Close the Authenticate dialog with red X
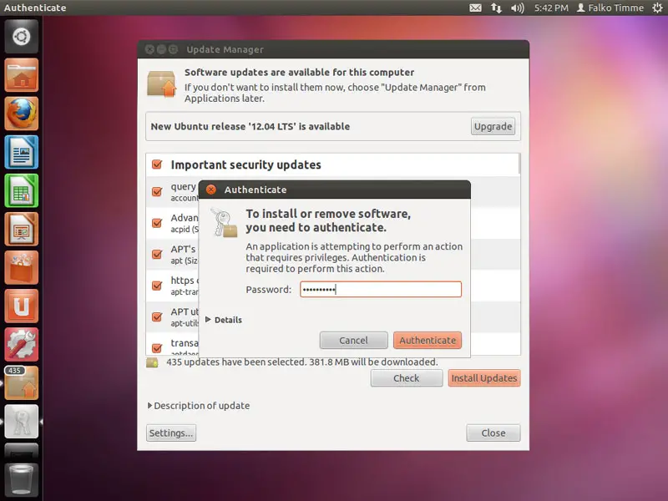This screenshot has height=501, width=668. [211, 190]
